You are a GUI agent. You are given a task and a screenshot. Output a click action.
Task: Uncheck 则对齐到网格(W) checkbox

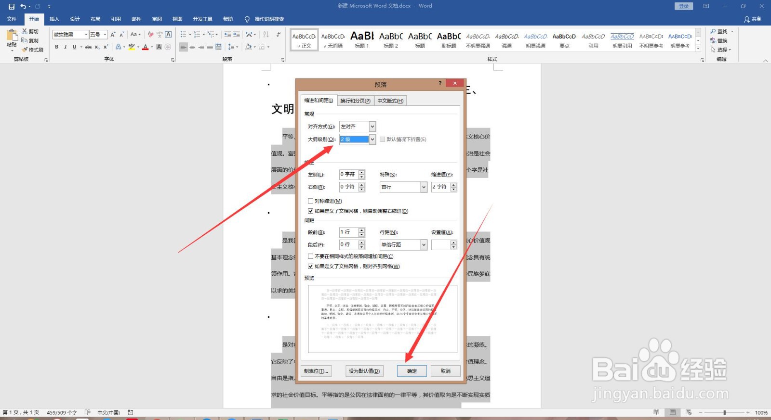click(311, 267)
